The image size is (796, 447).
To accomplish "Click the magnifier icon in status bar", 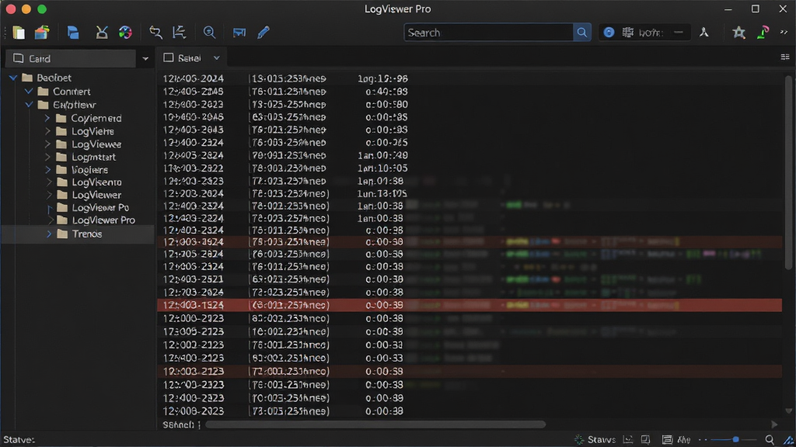I will tap(770, 440).
